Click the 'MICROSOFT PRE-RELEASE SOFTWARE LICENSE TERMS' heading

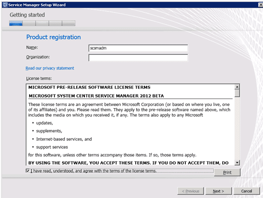(x=89, y=87)
